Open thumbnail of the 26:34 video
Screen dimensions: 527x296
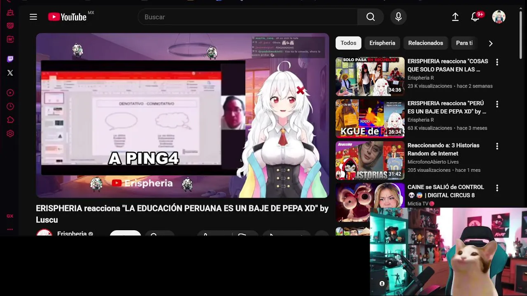[x=370, y=118]
